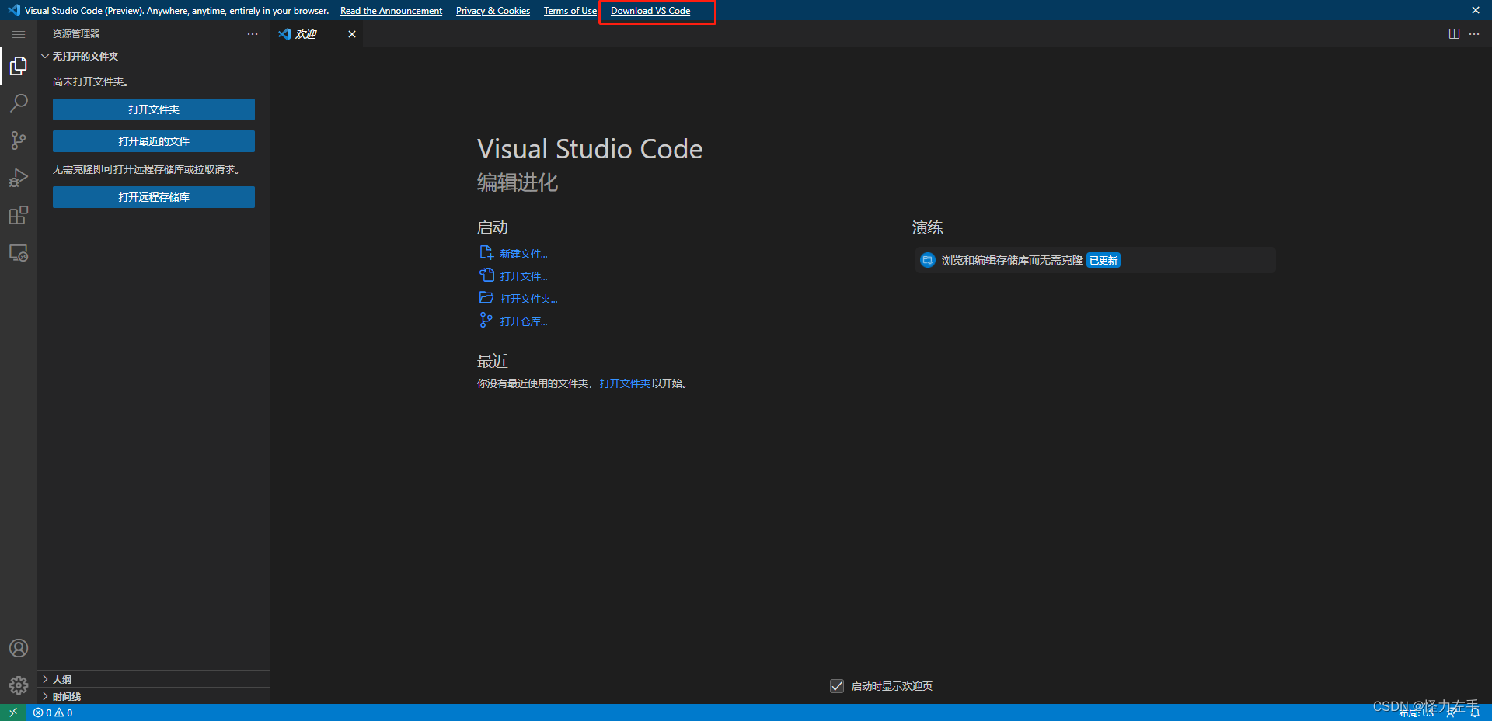
Task: Select the Explorer files icon
Action: point(19,67)
